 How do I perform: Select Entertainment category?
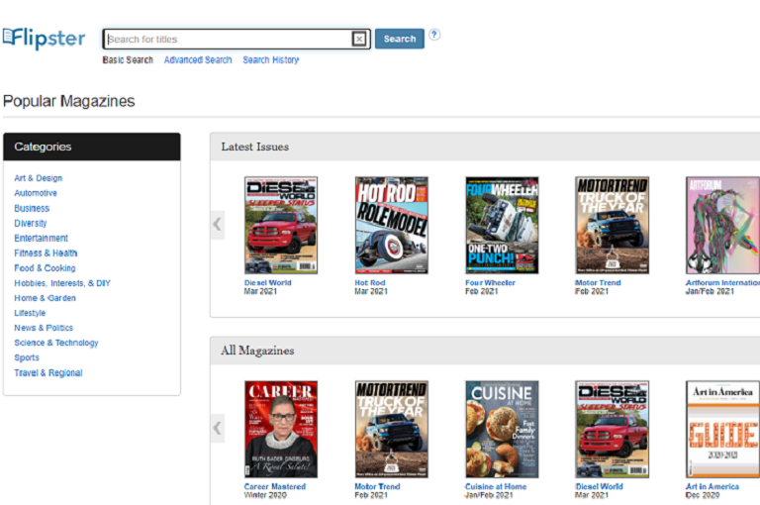(42, 239)
